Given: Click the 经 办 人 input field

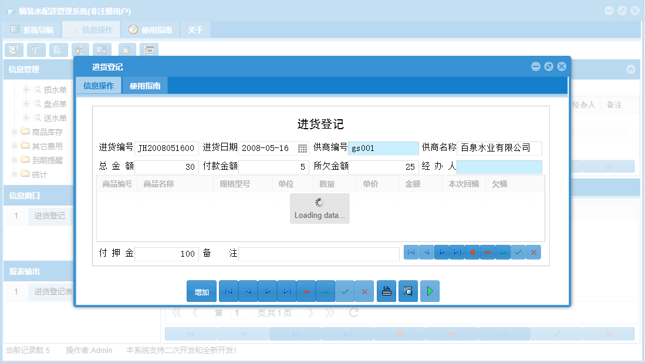Looking at the screenshot, I should click(499, 167).
